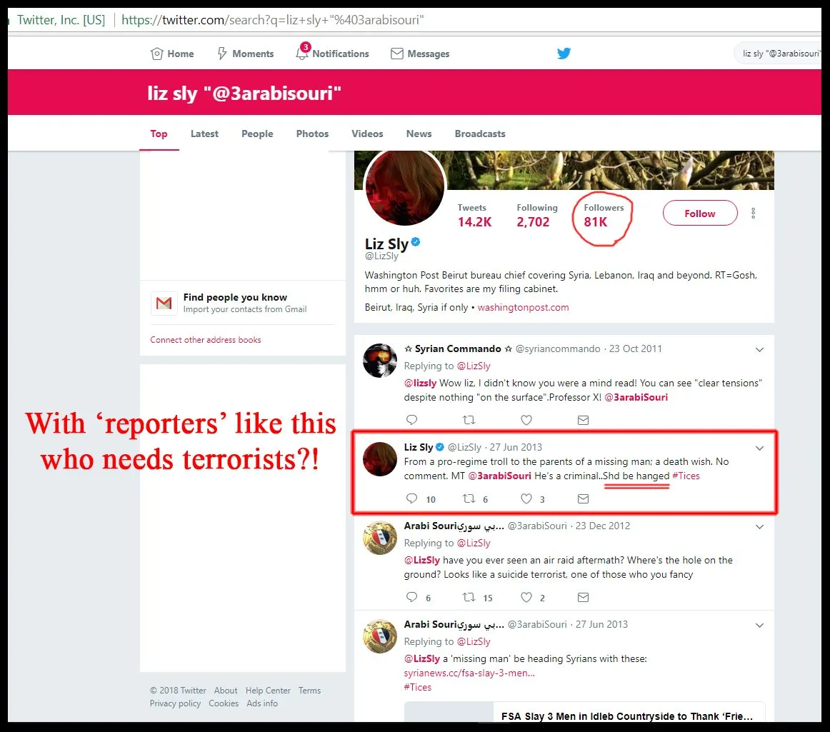
Task: Follow Liz Sly
Action: pos(700,213)
